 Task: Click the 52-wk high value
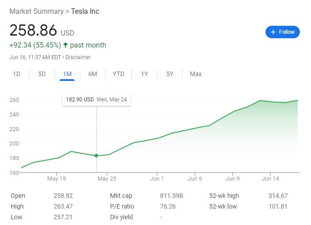[x=278, y=196]
